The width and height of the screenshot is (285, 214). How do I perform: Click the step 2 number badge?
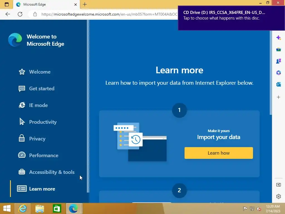coord(180,190)
